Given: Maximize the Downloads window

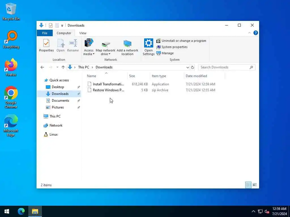Looking at the screenshot, I should 239,25.
